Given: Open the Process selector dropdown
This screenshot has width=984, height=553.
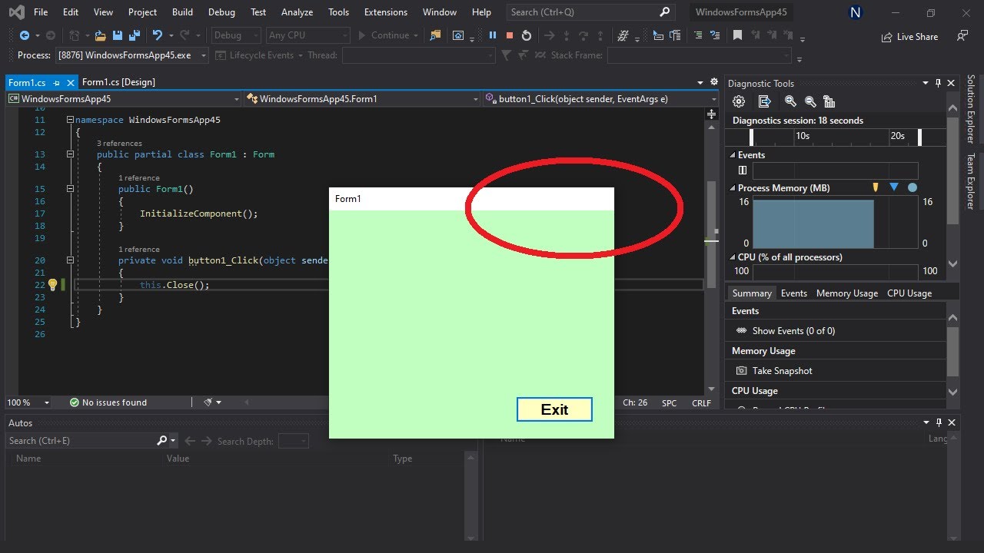Looking at the screenshot, I should tap(131, 55).
